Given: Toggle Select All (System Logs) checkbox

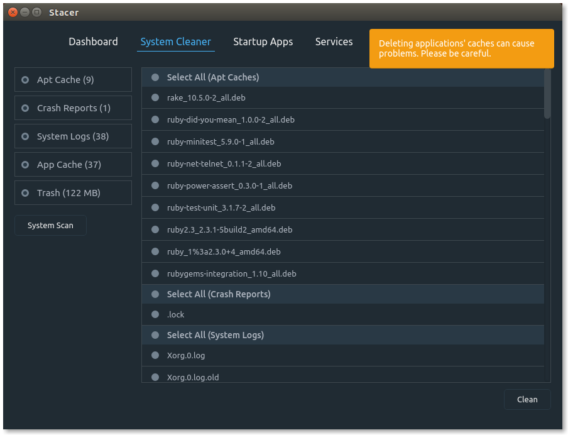Looking at the screenshot, I should point(155,335).
